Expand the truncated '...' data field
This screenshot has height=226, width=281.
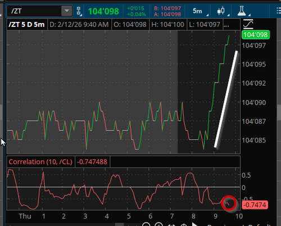click(x=226, y=24)
